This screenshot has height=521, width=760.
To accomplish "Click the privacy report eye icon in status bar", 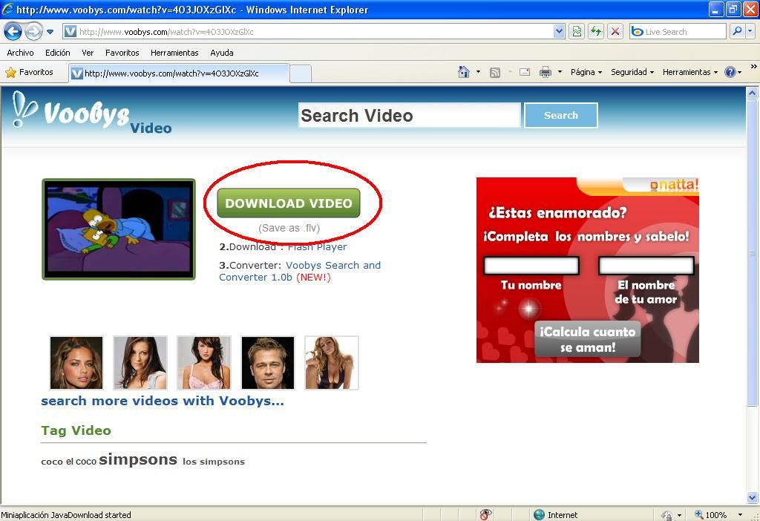I will [x=485, y=515].
